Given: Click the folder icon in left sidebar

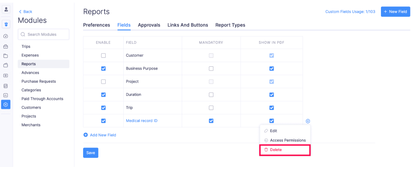Looking at the screenshot, I should click(x=6, y=56).
